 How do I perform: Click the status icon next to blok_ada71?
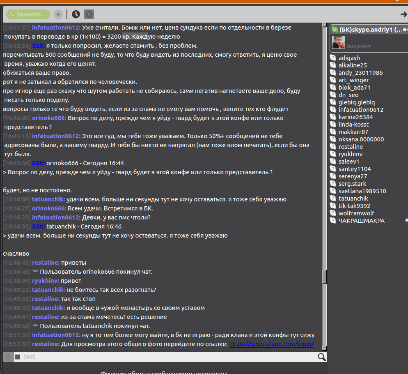(x=333, y=87)
